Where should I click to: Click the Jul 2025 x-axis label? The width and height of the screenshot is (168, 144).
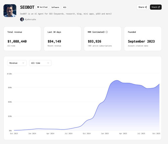[141, 134]
